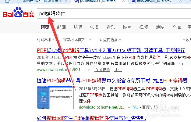
Task: Switch to the 新闻 tab
Action: point(62,27)
